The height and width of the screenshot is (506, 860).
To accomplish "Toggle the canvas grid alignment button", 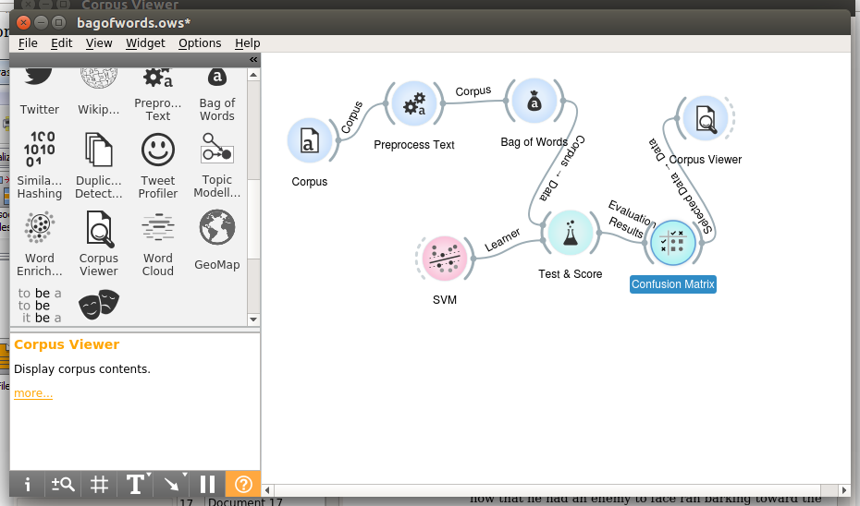I will (x=100, y=484).
